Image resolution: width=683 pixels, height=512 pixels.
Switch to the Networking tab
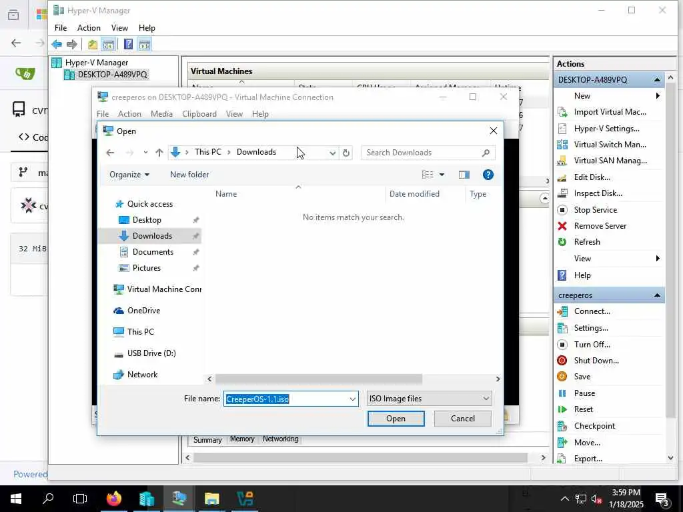281,439
